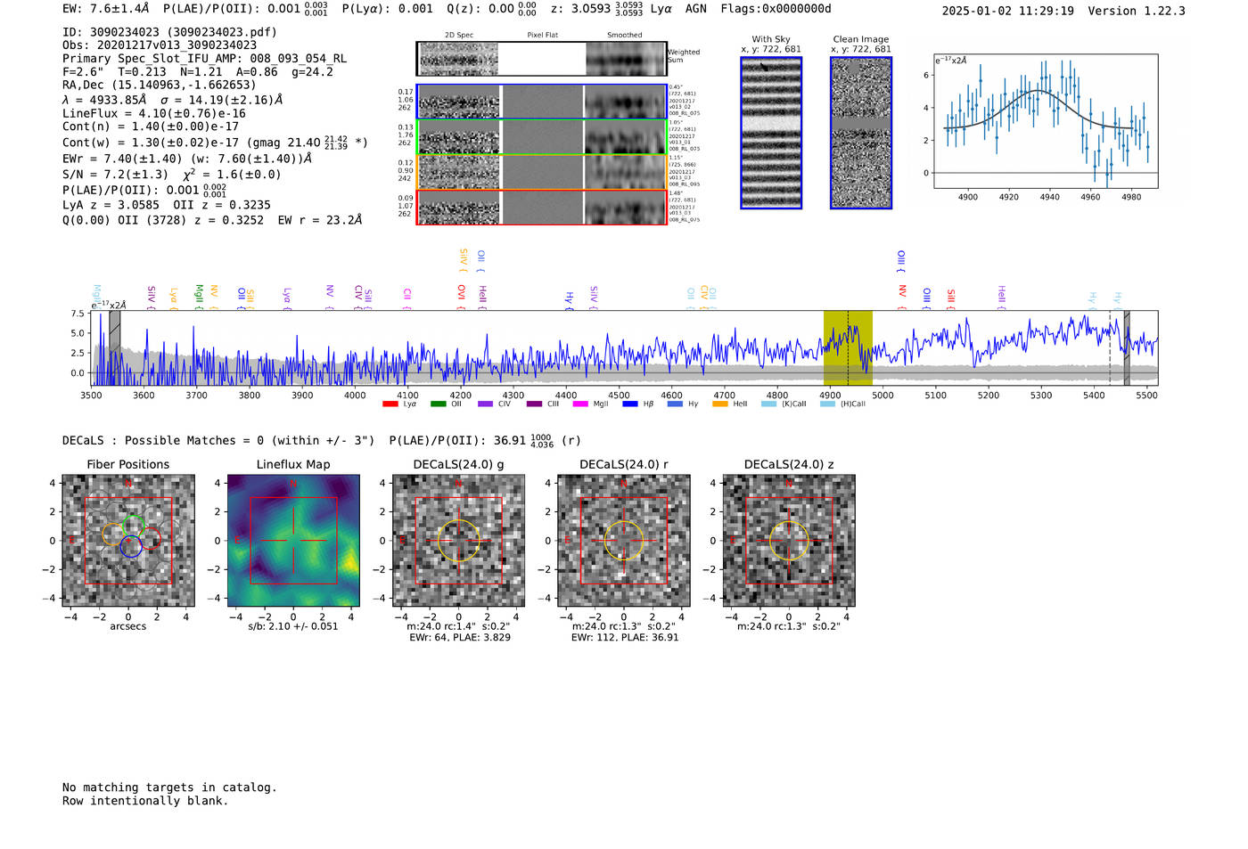Select the blue-bordered 2D spectrum row
The image size is (1248, 849).
pos(542,102)
